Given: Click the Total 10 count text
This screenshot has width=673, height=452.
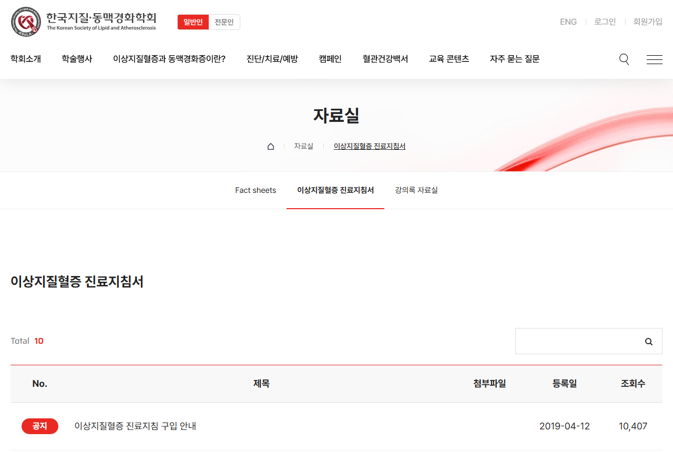Looking at the screenshot, I should 27,341.
